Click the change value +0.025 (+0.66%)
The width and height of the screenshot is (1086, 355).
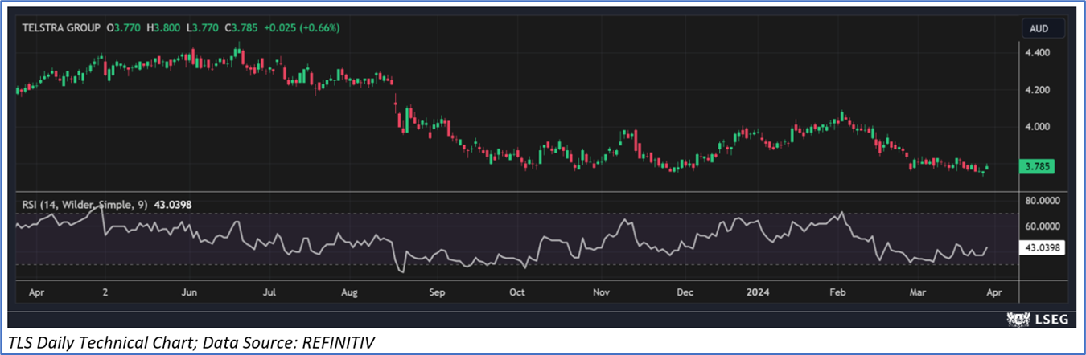coord(302,27)
